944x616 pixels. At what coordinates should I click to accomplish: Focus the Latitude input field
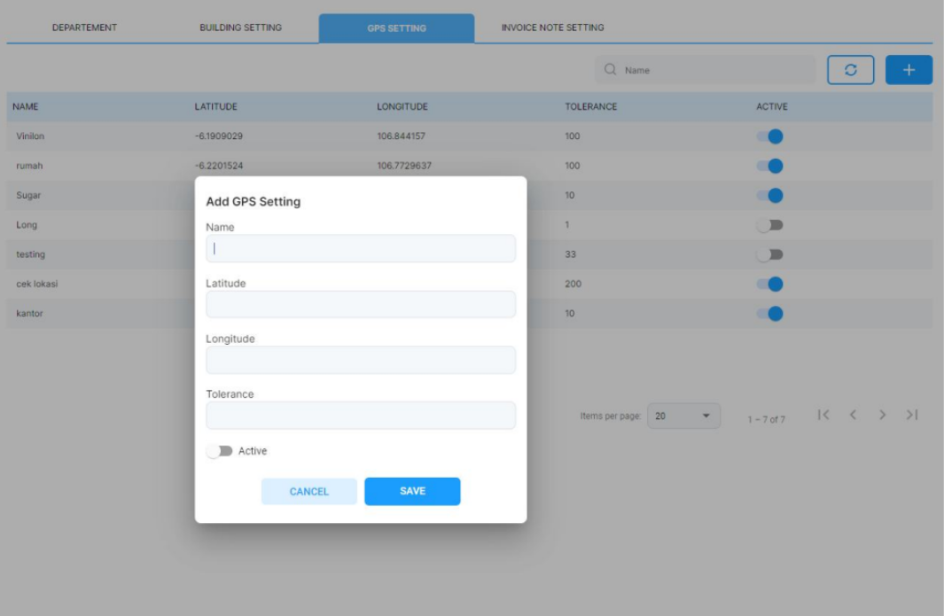361,304
